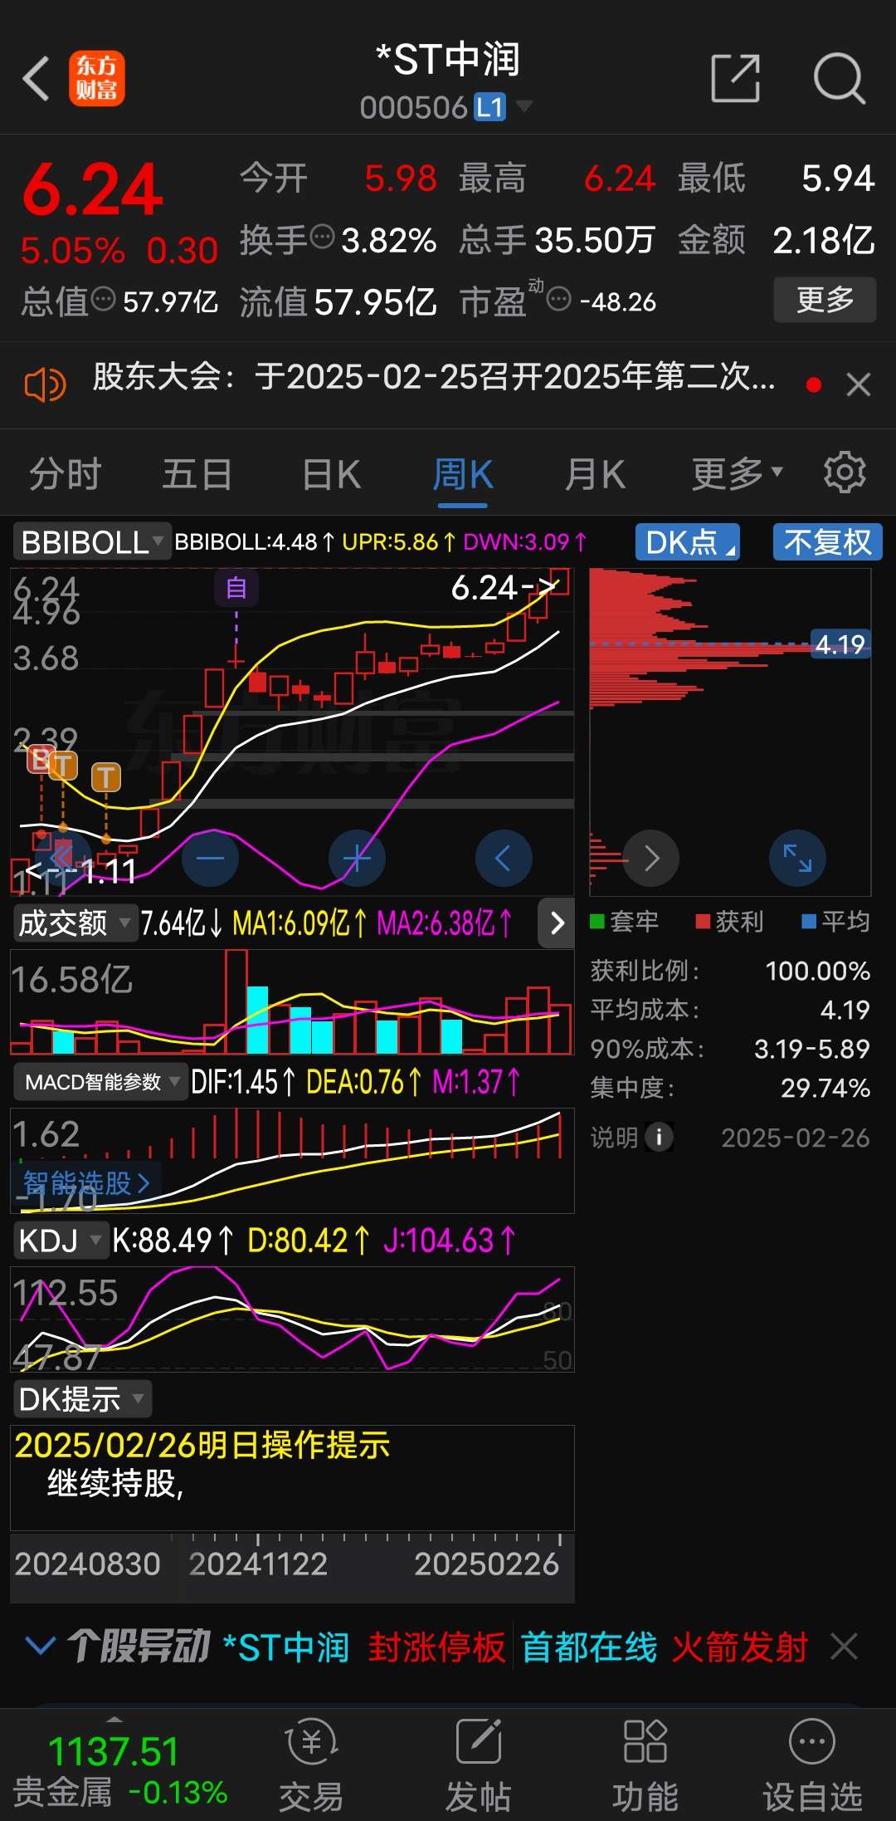Open 首都在线 stock link
This screenshot has width=896, height=1821.
589,1646
